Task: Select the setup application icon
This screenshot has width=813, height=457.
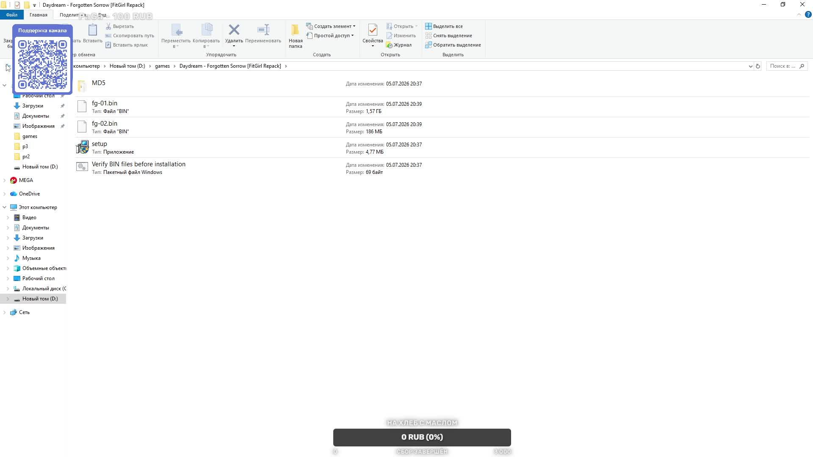Action: (x=82, y=147)
